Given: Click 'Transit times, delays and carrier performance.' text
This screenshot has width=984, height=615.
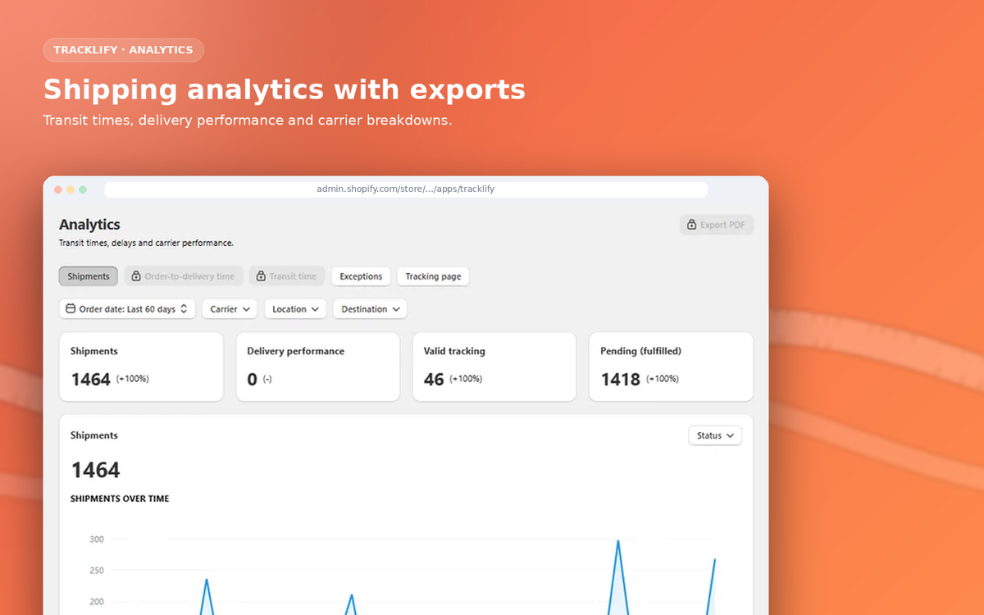Looking at the screenshot, I should coord(146,243).
